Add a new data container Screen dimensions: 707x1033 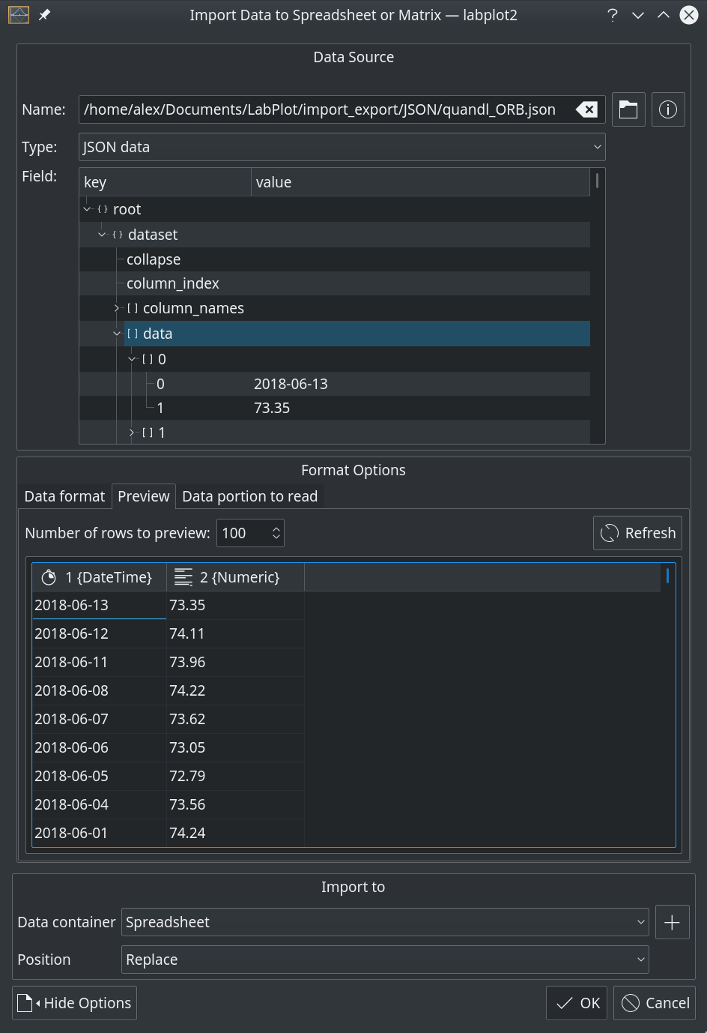[x=672, y=921]
